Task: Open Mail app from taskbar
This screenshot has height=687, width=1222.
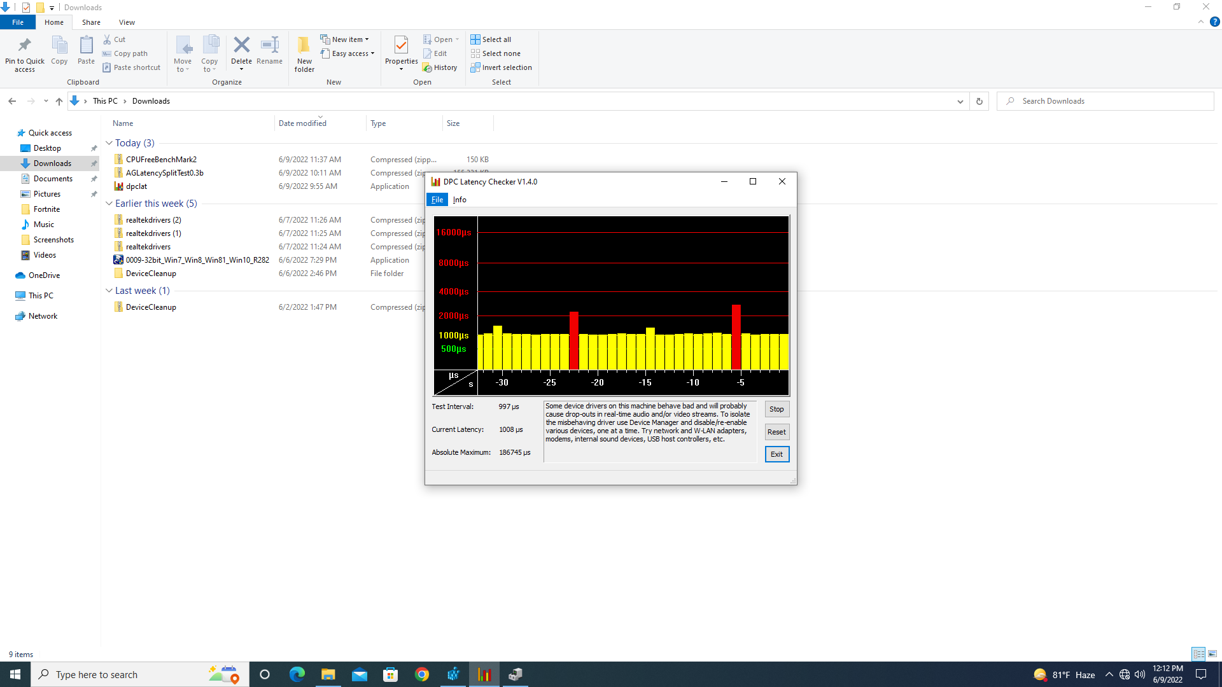Action: coord(359,674)
